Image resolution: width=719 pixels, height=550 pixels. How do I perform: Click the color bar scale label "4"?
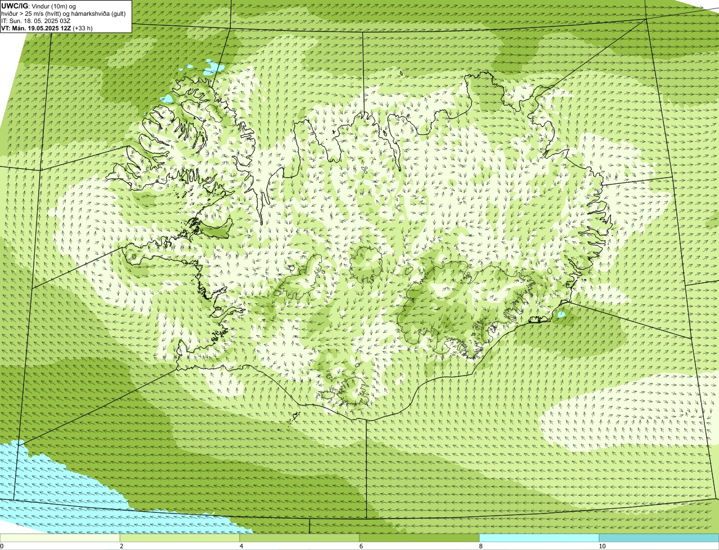[242, 546]
